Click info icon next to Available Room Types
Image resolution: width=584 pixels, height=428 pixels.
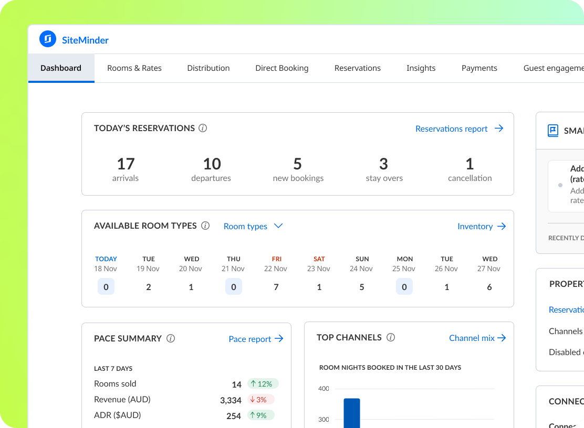click(x=205, y=226)
